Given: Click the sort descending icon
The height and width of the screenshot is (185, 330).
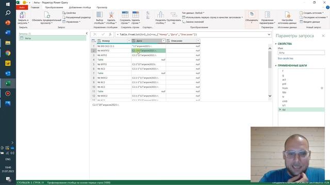Looking at the screenshot, I should [148, 17].
